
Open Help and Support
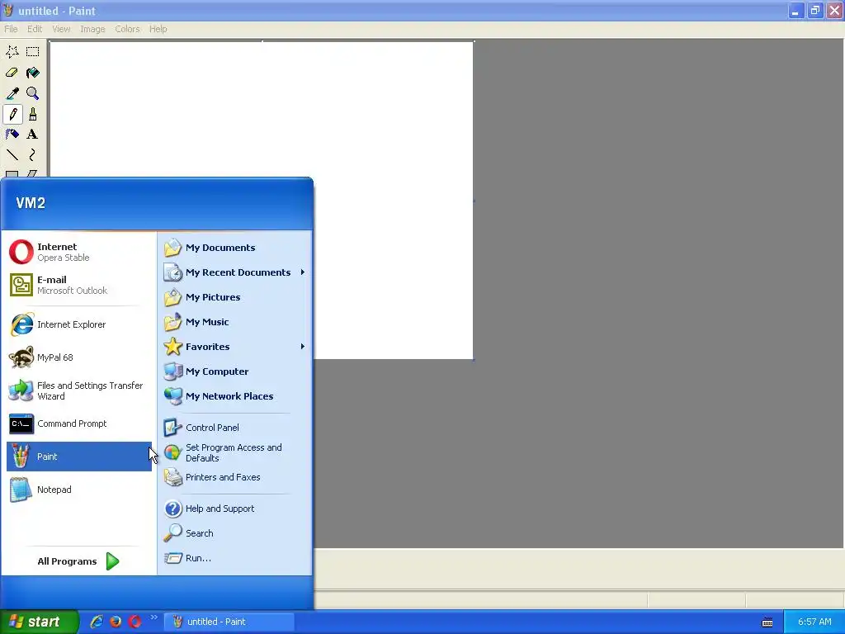235,509
